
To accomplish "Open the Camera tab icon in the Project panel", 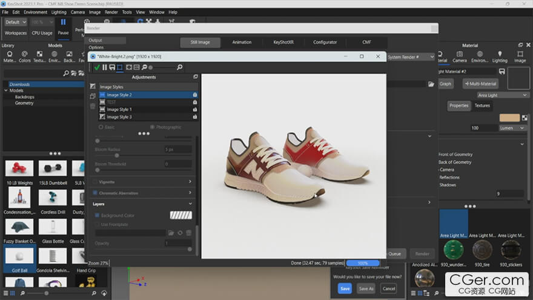I will [x=460, y=56].
